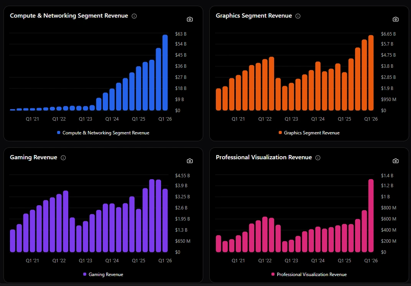
Task: Click $1.4 B axis label on Professional Visualization chart
Action: 387,176
